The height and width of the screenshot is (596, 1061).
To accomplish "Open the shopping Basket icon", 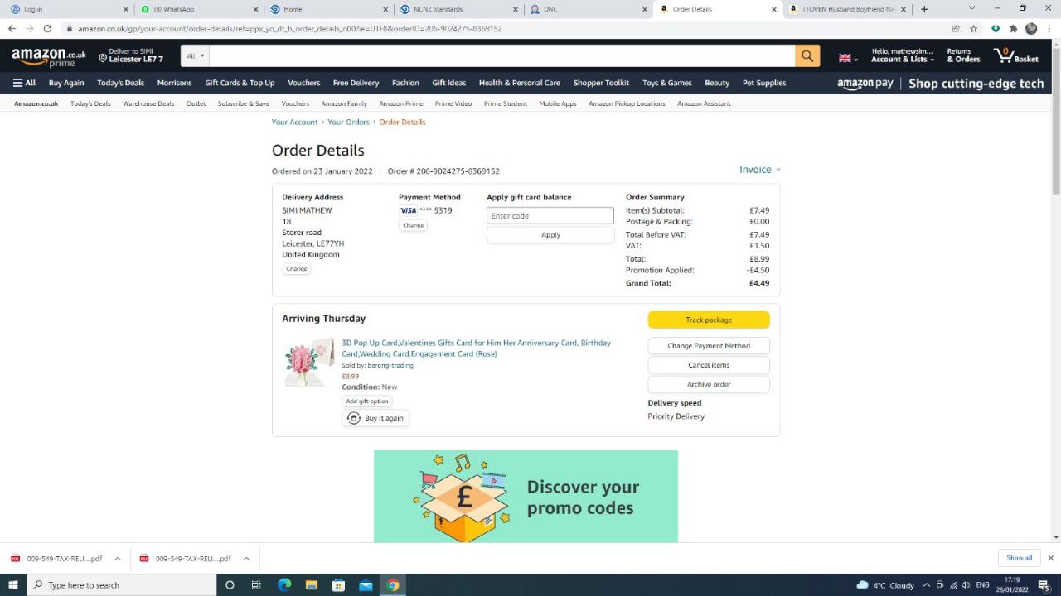I will pos(1015,56).
